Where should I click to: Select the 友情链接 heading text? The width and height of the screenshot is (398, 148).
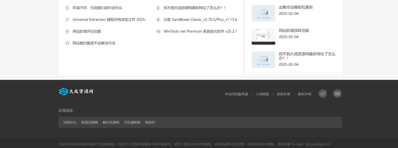(x=66, y=110)
